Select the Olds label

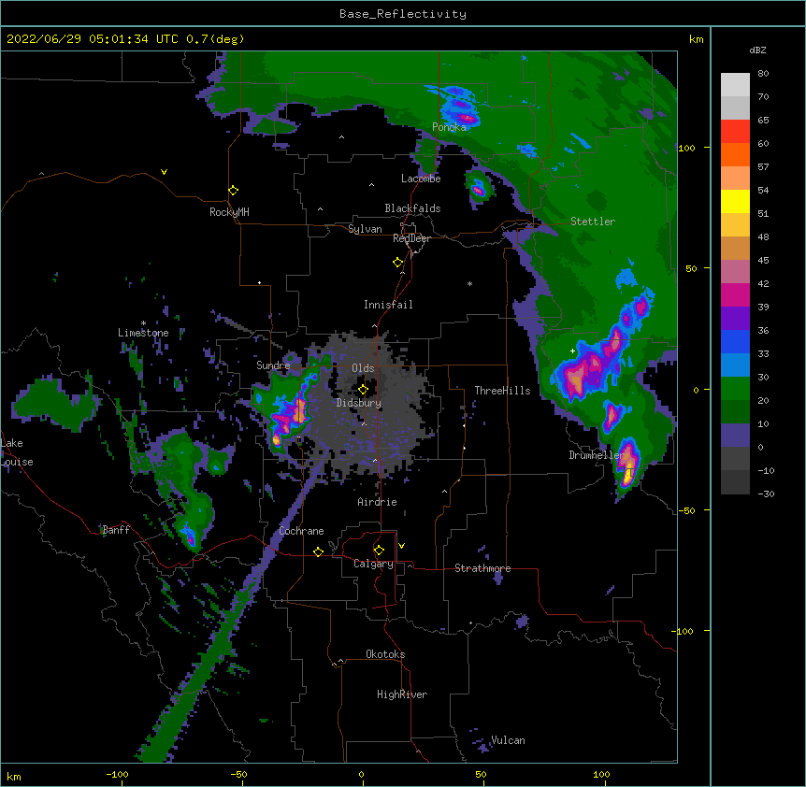363,368
